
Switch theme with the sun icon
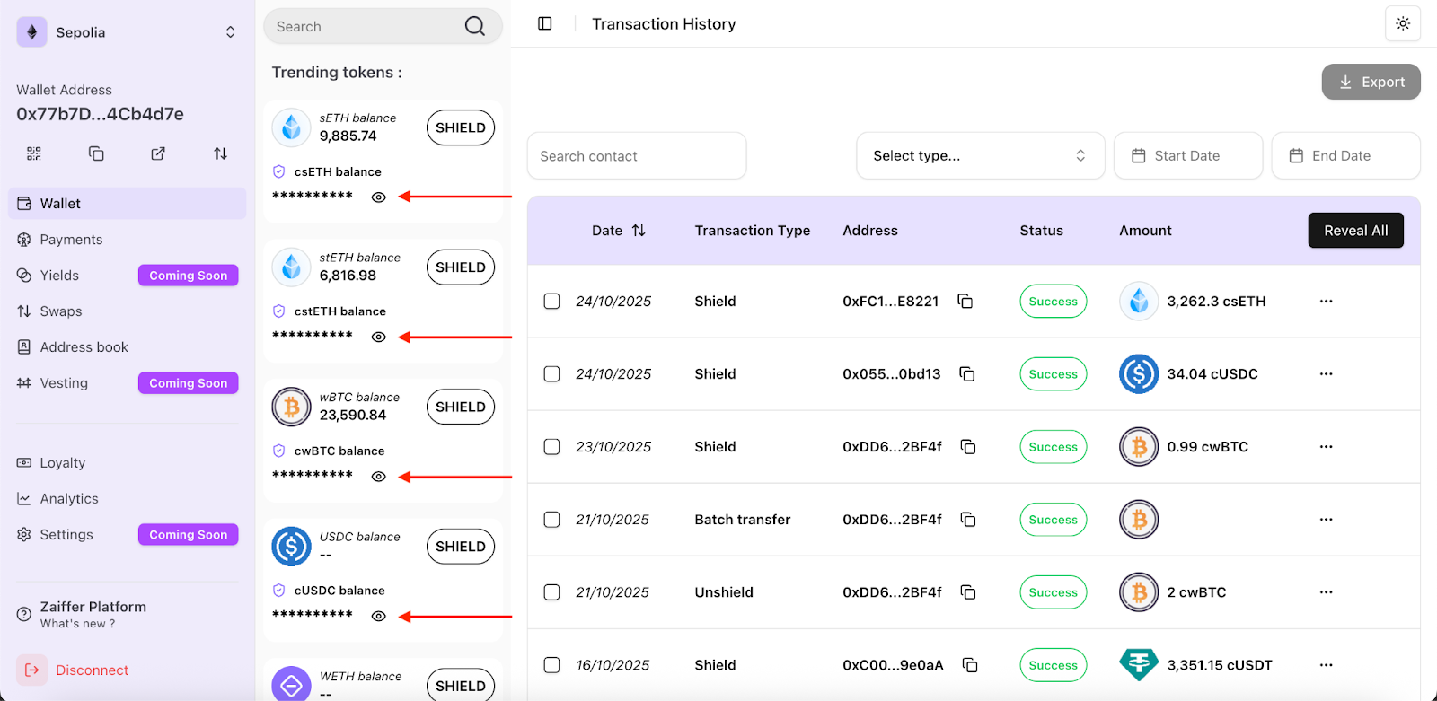click(1403, 23)
